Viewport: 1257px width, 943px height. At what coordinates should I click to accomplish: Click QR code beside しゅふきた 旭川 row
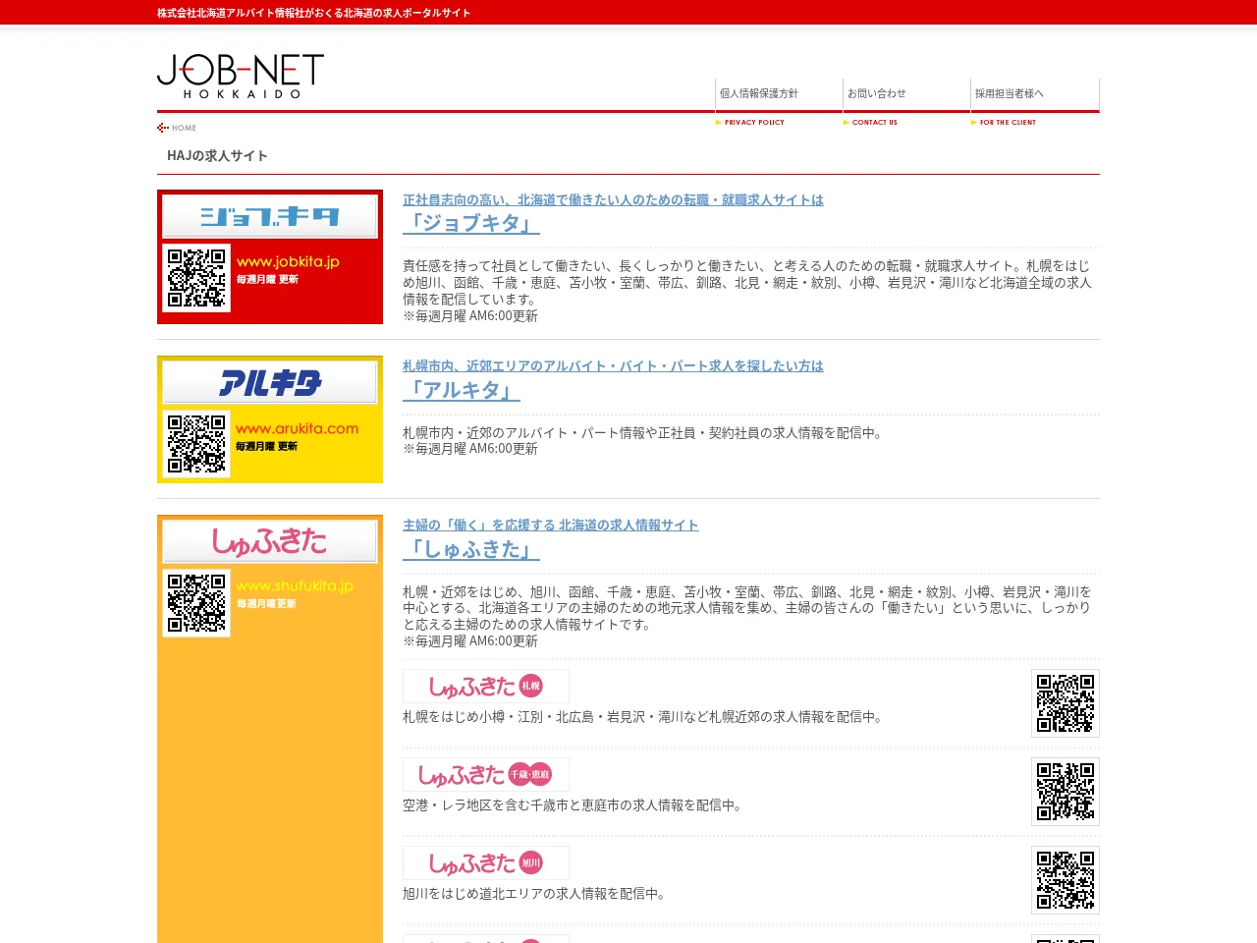click(x=1066, y=880)
